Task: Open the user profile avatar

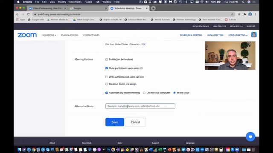Action: 254,34
